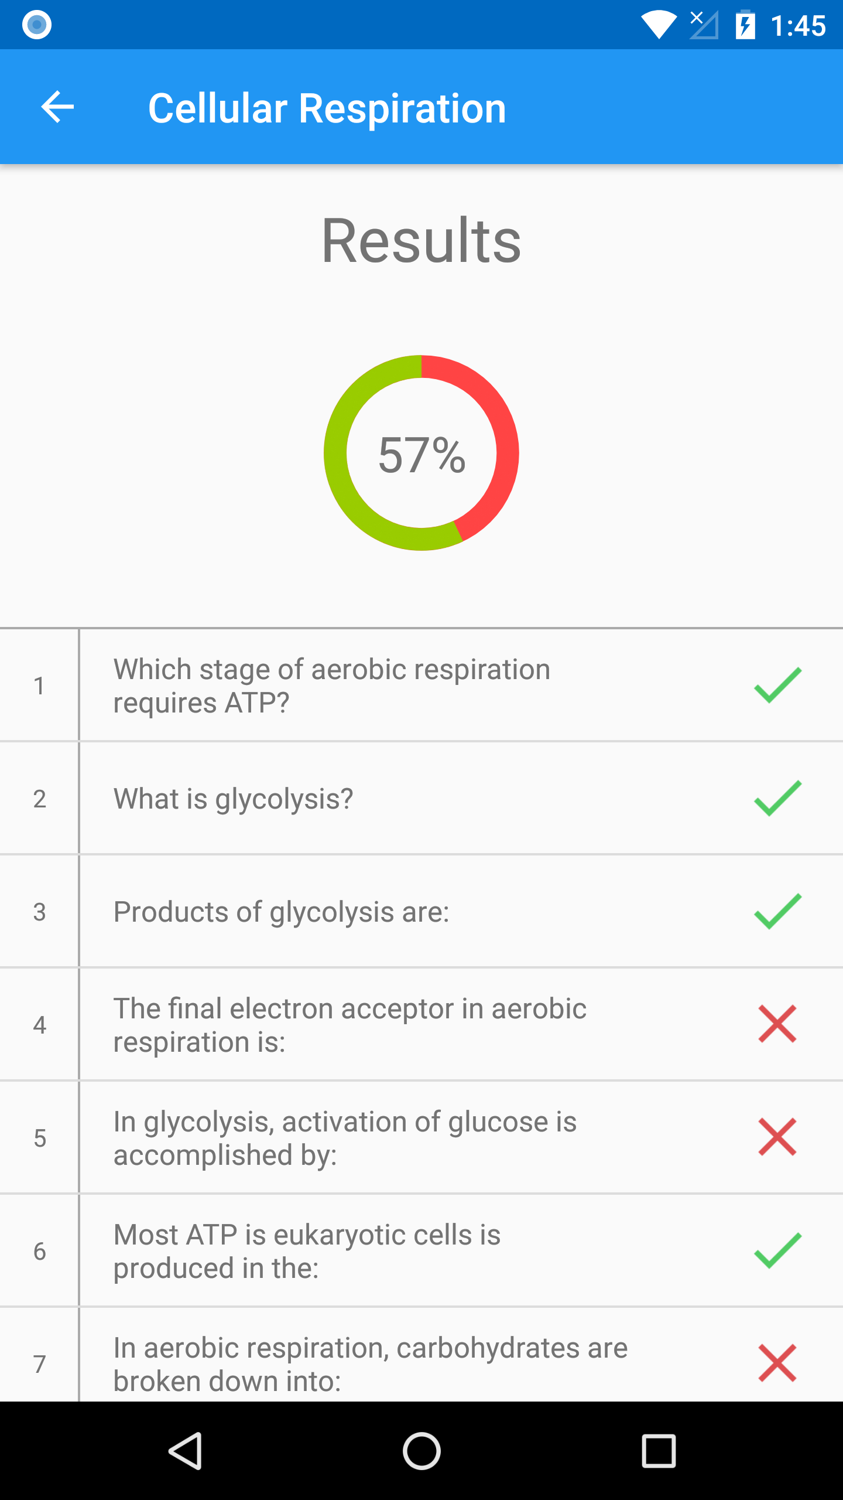This screenshot has width=843, height=1500.
Task: Open the Recent Apps square button
Action: 659,1451
